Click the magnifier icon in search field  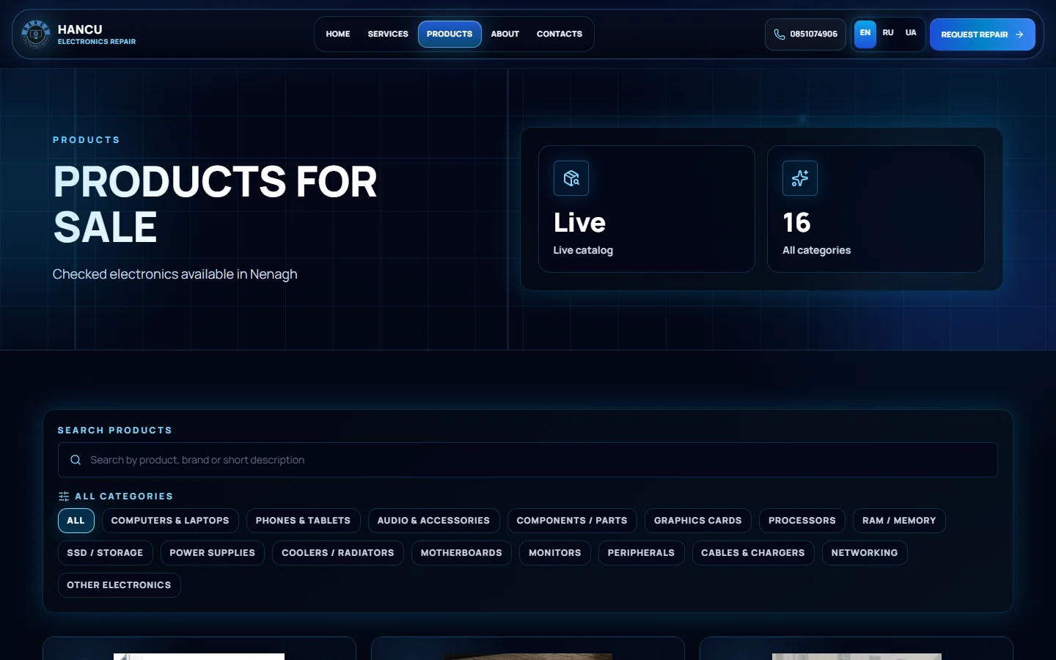75,460
